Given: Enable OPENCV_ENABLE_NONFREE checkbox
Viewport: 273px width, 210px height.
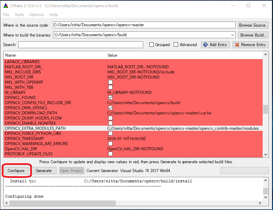Looking at the screenshot, I should [x=110, y=123].
